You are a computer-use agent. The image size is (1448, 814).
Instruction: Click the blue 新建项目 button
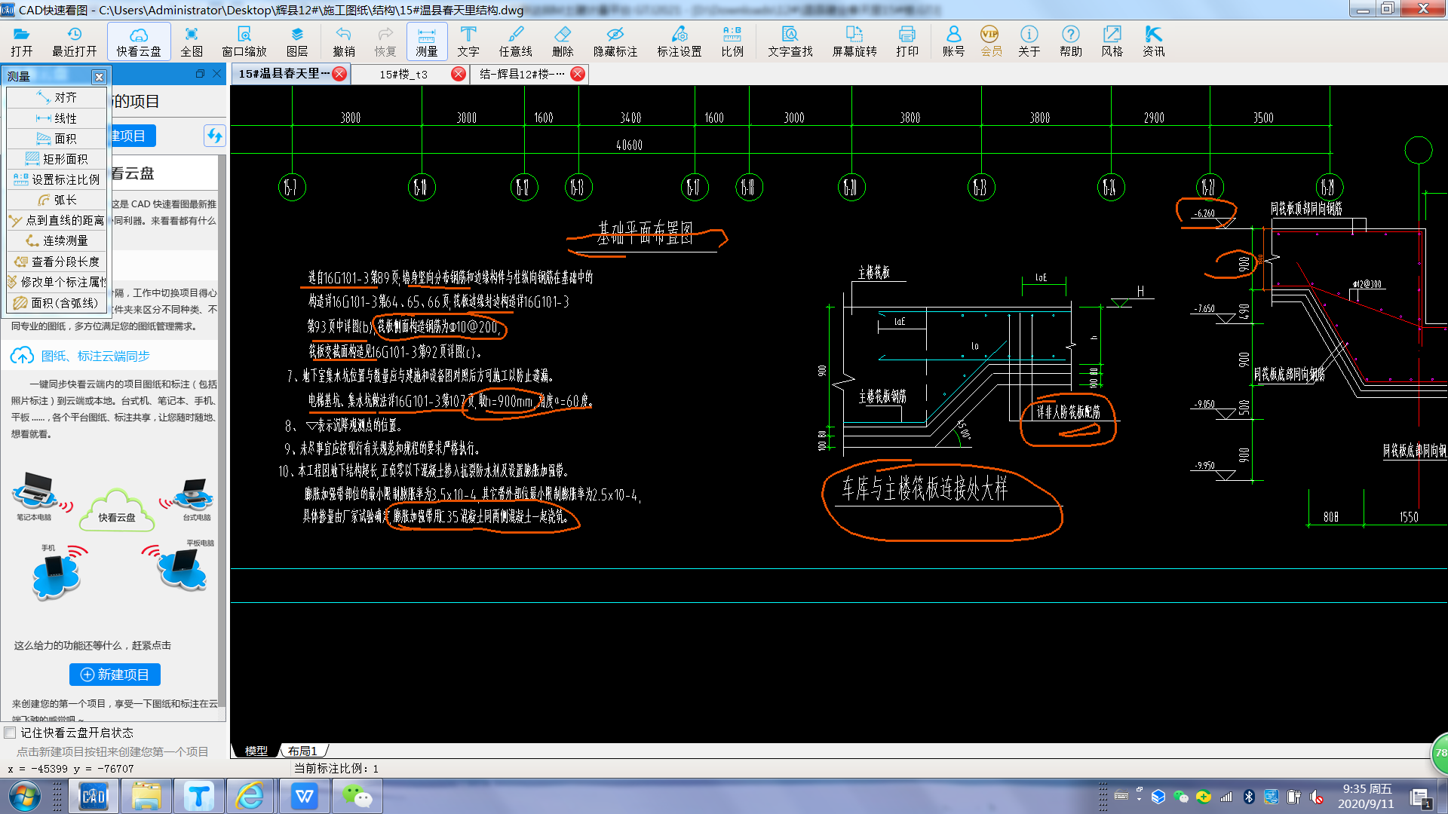pyautogui.click(x=115, y=675)
